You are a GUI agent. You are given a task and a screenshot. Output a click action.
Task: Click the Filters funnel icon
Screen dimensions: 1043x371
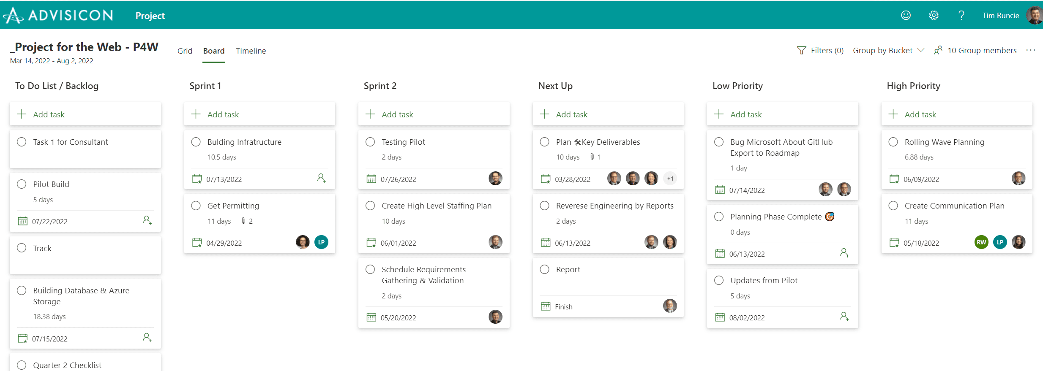click(x=801, y=51)
